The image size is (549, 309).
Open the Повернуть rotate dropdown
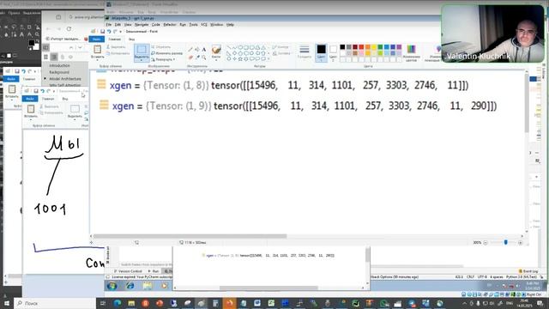click(x=164, y=59)
